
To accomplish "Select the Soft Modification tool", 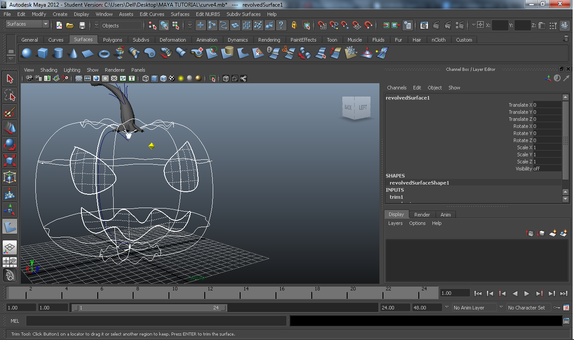I will pyautogui.click(x=10, y=193).
